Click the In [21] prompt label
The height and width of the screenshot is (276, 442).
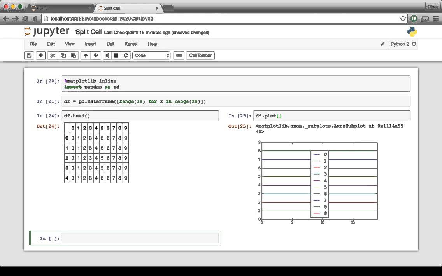[x=48, y=101]
